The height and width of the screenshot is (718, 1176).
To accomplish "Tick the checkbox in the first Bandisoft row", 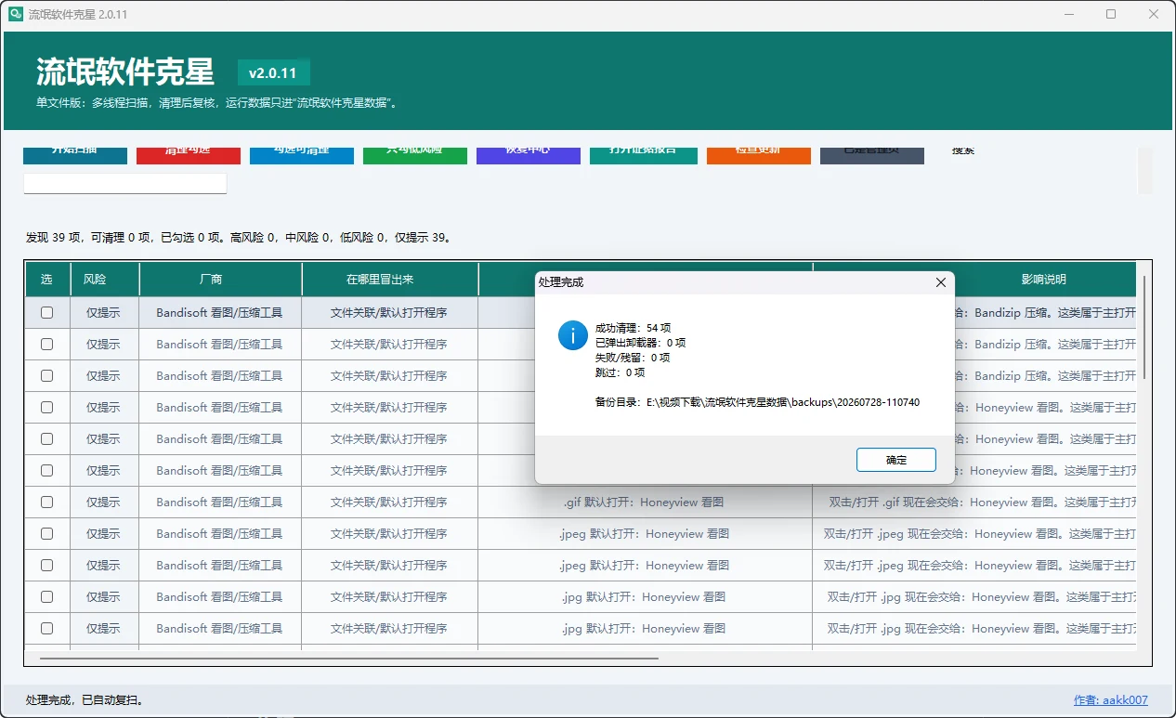I will (47, 313).
